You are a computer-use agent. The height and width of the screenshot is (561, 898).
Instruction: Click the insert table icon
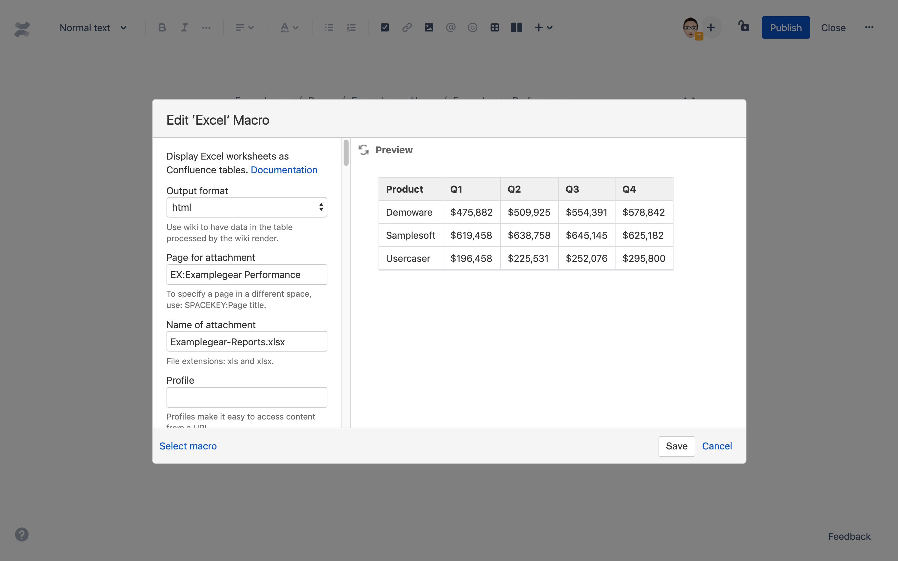point(493,27)
